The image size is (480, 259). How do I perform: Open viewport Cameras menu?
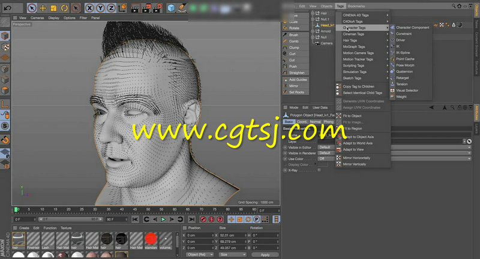coord(37,18)
